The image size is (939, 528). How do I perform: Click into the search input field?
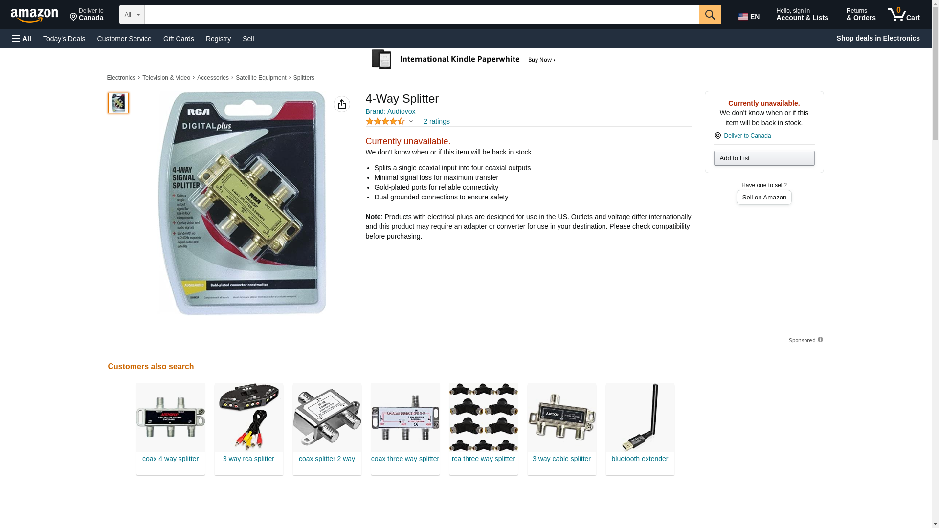[x=422, y=15]
